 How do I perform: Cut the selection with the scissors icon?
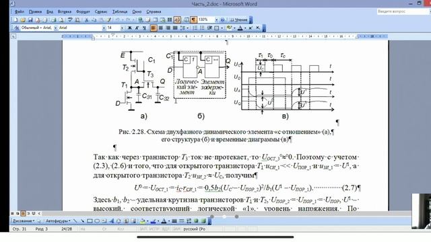click(86, 19)
